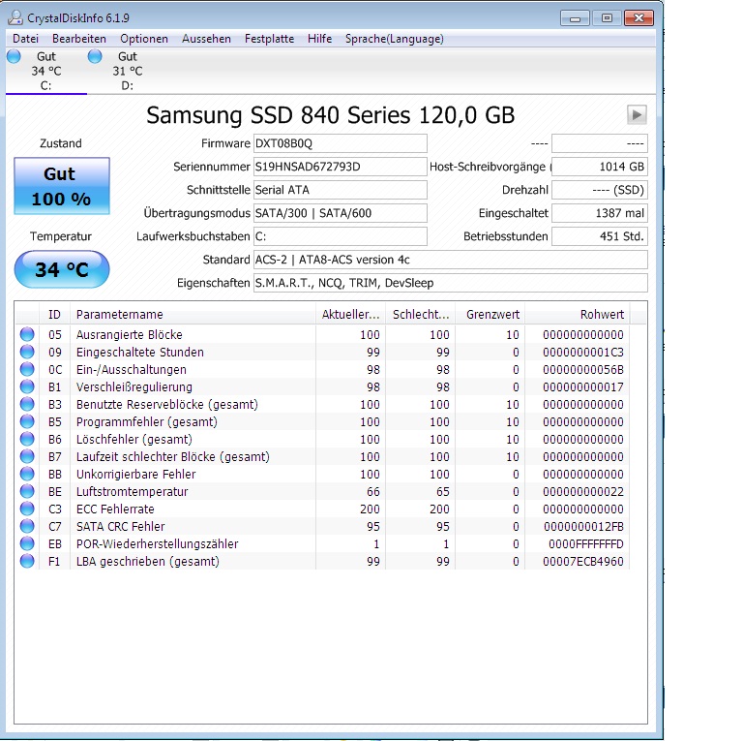
Task: Go to the next disk with the arrow button
Action: coord(637,115)
